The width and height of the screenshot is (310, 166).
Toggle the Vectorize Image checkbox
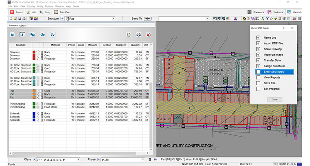[258, 55]
